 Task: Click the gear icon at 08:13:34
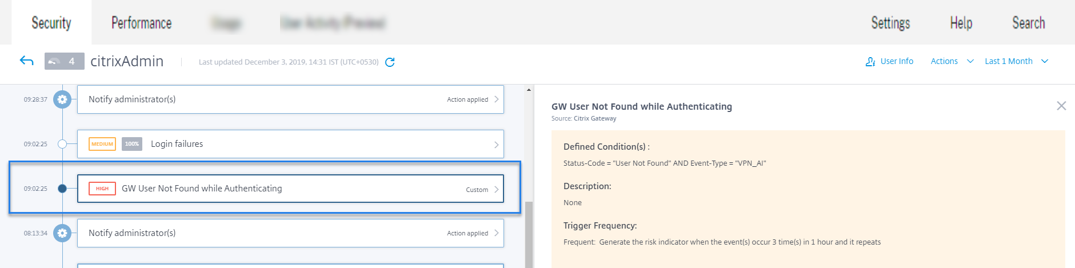tap(62, 233)
